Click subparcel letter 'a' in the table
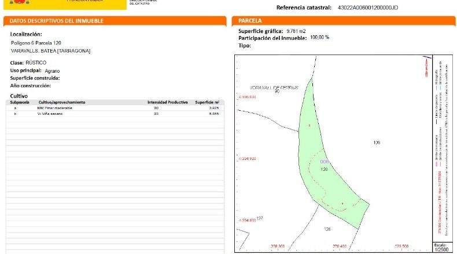Viewport: 457px width, 254px height. point(15,108)
